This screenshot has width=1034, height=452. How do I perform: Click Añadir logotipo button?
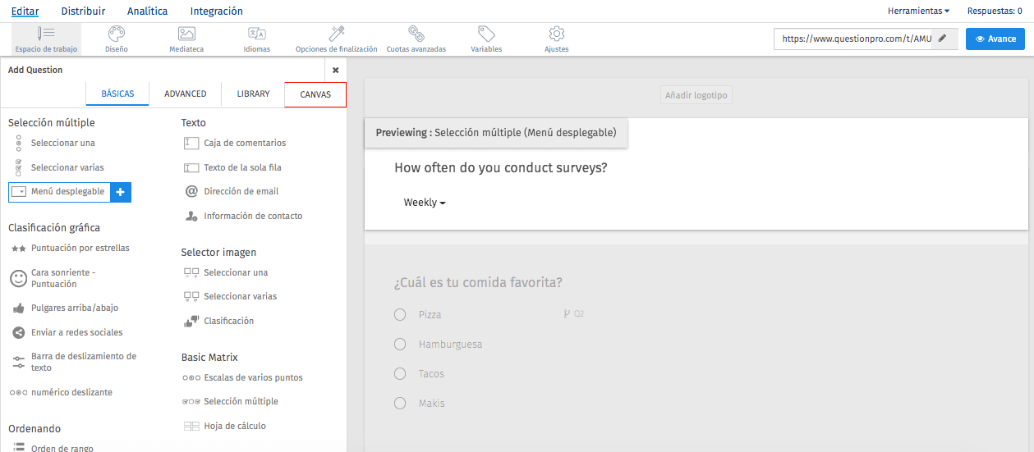(x=696, y=95)
